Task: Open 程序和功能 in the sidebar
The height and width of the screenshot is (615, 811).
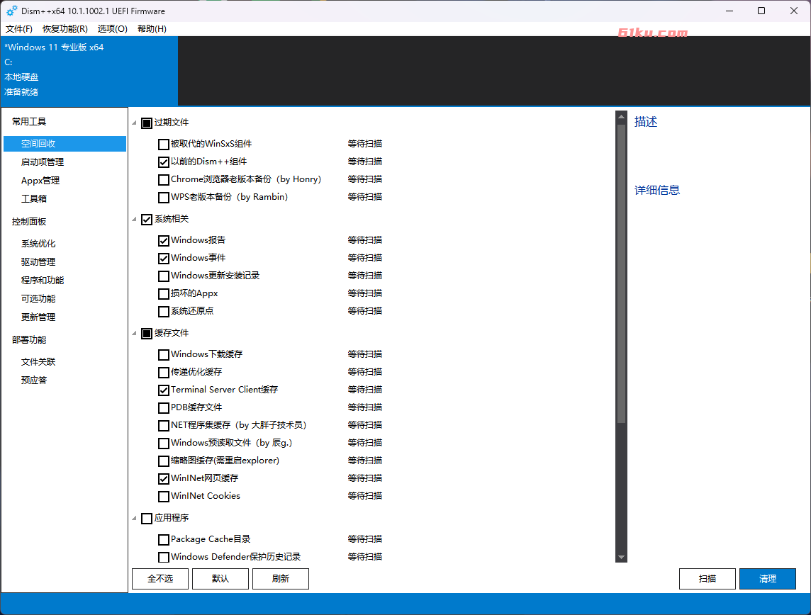Action: coord(43,280)
